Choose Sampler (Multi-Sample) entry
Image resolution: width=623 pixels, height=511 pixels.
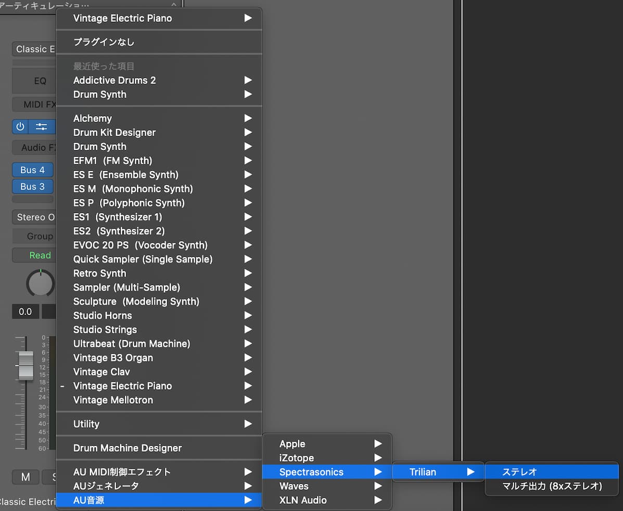coord(159,288)
